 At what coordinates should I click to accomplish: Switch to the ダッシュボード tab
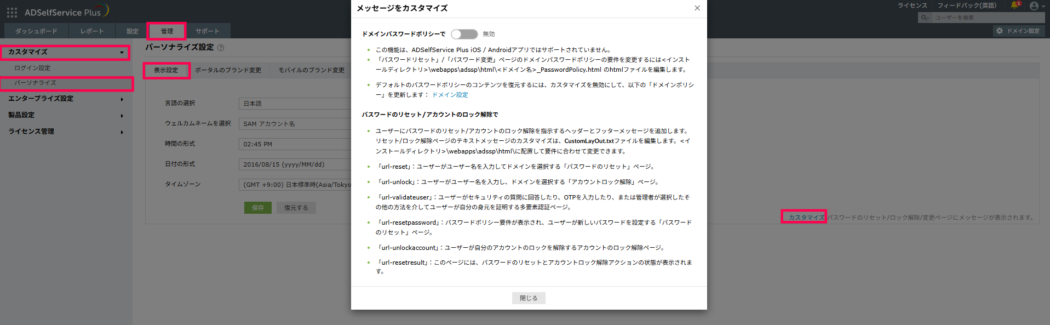[36, 31]
